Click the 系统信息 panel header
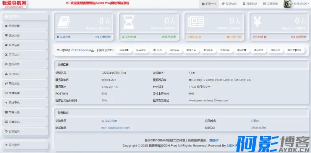 (x=181, y=65)
